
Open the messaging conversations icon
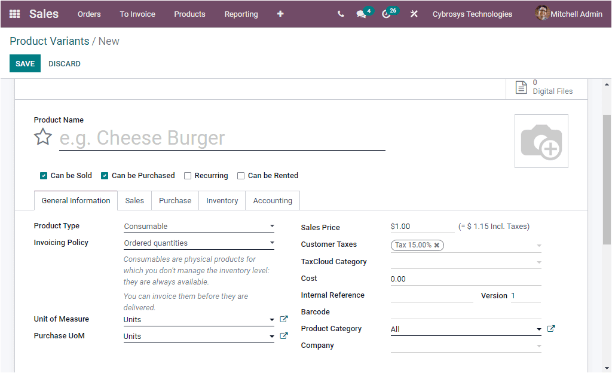click(361, 14)
